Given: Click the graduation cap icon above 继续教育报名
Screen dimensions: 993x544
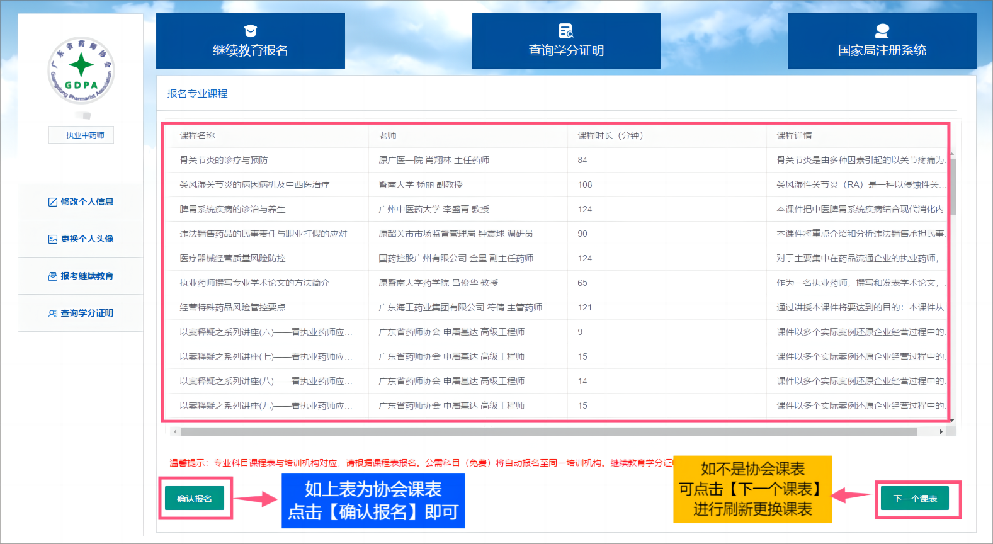Looking at the screenshot, I should [251, 31].
